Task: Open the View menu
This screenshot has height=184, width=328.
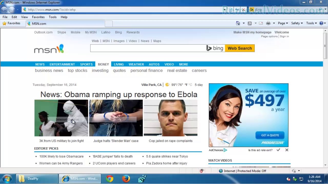Action: (x=24, y=17)
